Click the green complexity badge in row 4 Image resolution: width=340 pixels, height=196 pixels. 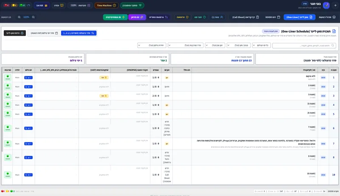coord(8,105)
